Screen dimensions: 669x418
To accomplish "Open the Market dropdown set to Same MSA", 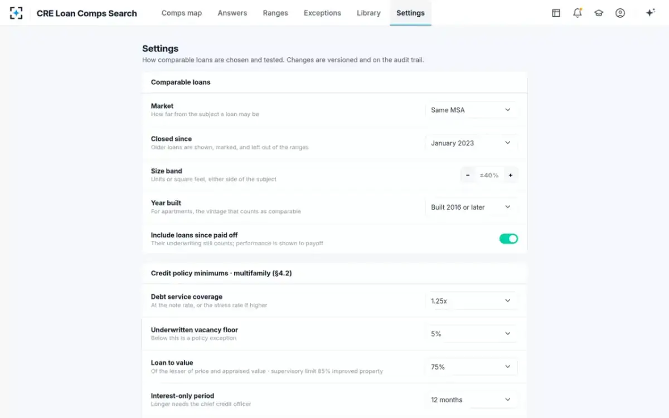I will click(x=471, y=110).
